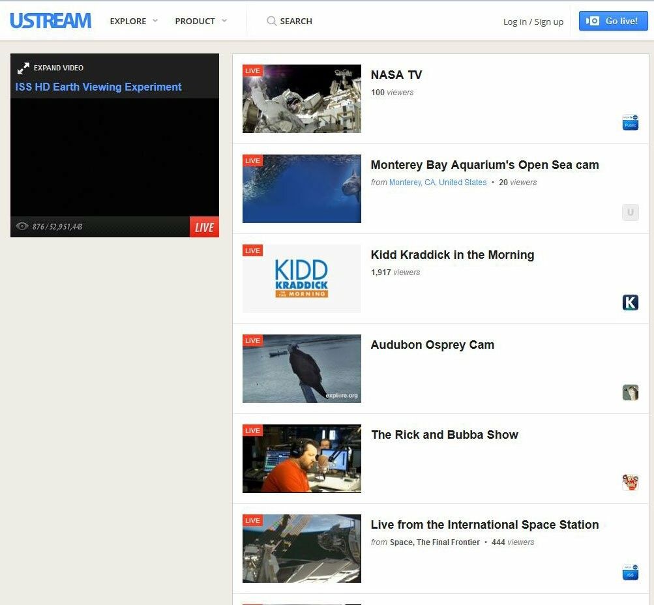Open The Rick and Bubba Show title
The width and height of the screenshot is (654, 605).
[444, 435]
